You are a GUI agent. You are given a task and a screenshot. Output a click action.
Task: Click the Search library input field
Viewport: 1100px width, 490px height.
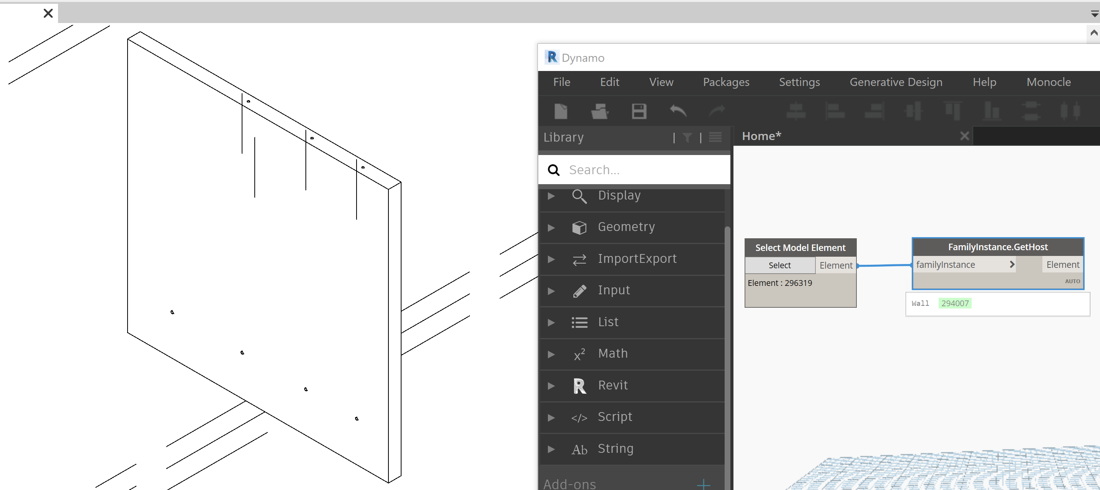click(x=634, y=170)
